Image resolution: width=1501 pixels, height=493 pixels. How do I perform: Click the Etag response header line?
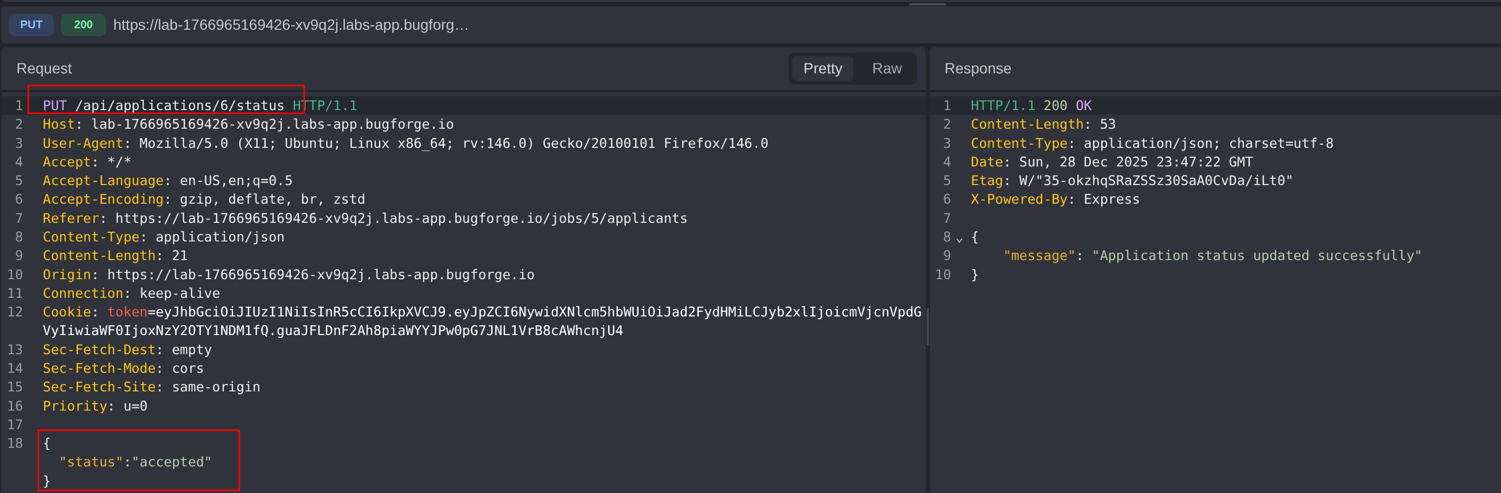[1130, 181]
